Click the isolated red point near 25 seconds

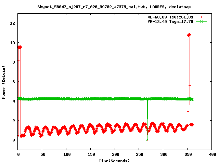pyautogui.click(x=30, y=117)
